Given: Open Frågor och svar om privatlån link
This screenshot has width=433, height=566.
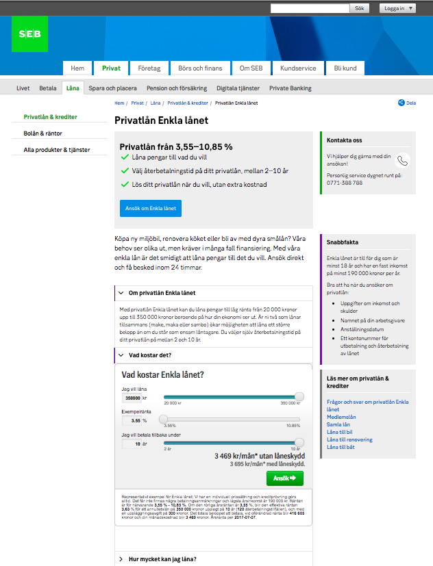Looking at the screenshot, I should pos(368,405).
